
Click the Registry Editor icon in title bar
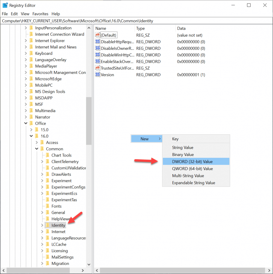5,5
